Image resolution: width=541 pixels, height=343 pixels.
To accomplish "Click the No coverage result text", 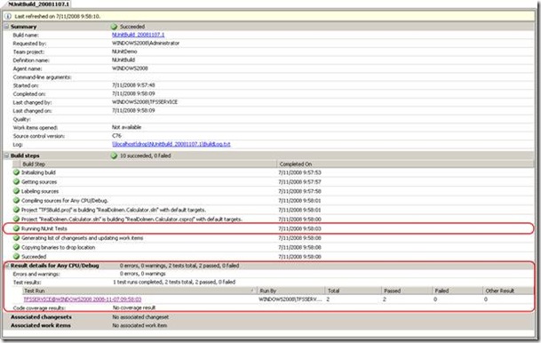I will tap(134, 307).
